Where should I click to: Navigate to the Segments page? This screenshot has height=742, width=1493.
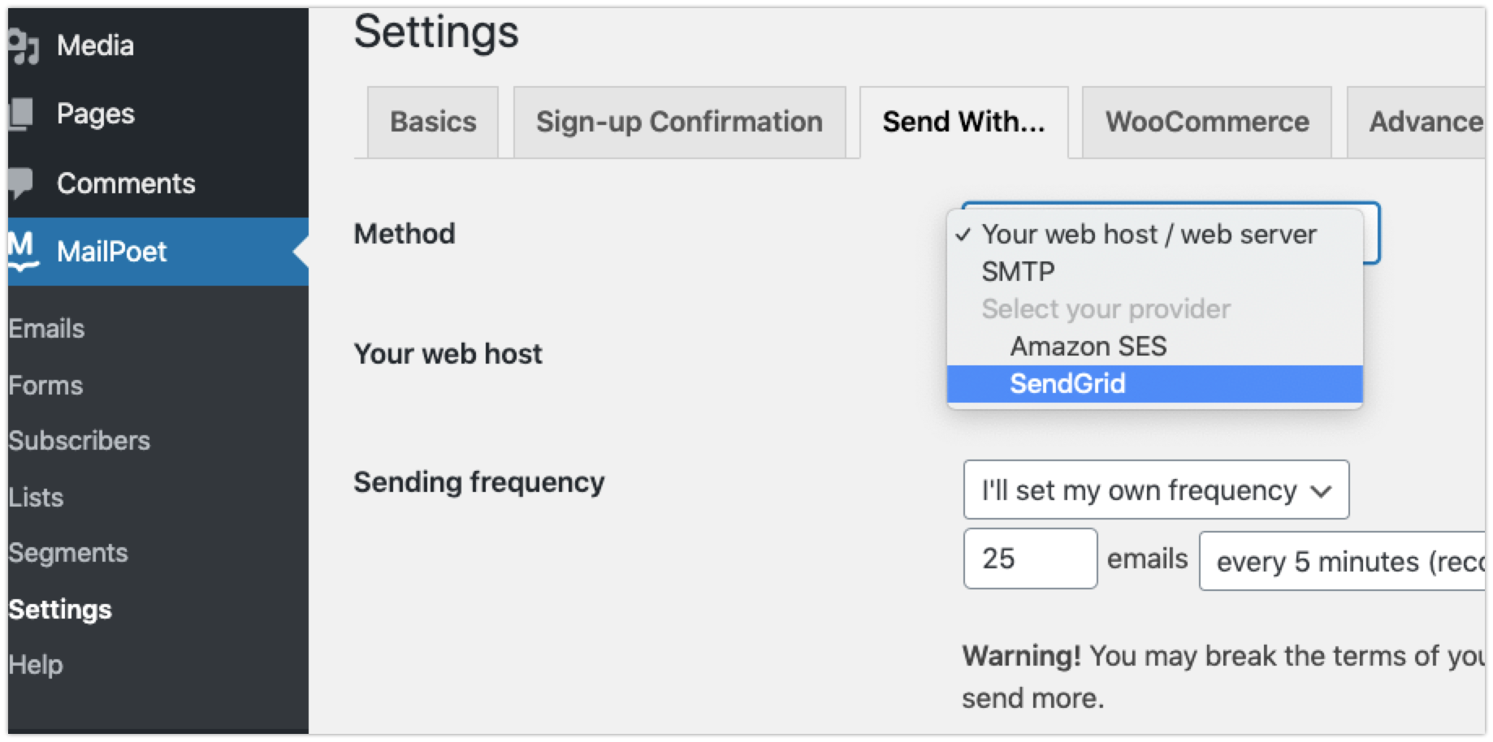[x=68, y=553]
